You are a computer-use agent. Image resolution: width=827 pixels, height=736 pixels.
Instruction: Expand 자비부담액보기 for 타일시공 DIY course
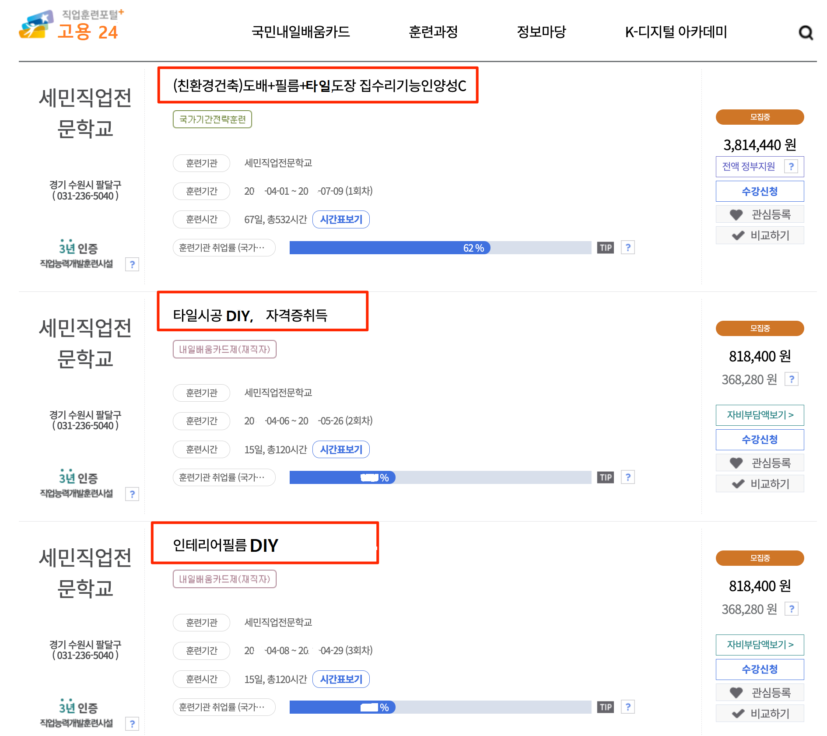tap(760, 415)
